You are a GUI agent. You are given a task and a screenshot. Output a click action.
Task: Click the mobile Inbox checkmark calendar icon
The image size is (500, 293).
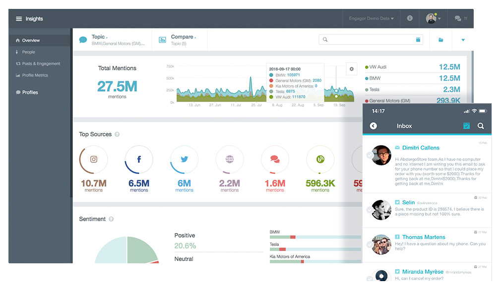pyautogui.click(x=466, y=126)
